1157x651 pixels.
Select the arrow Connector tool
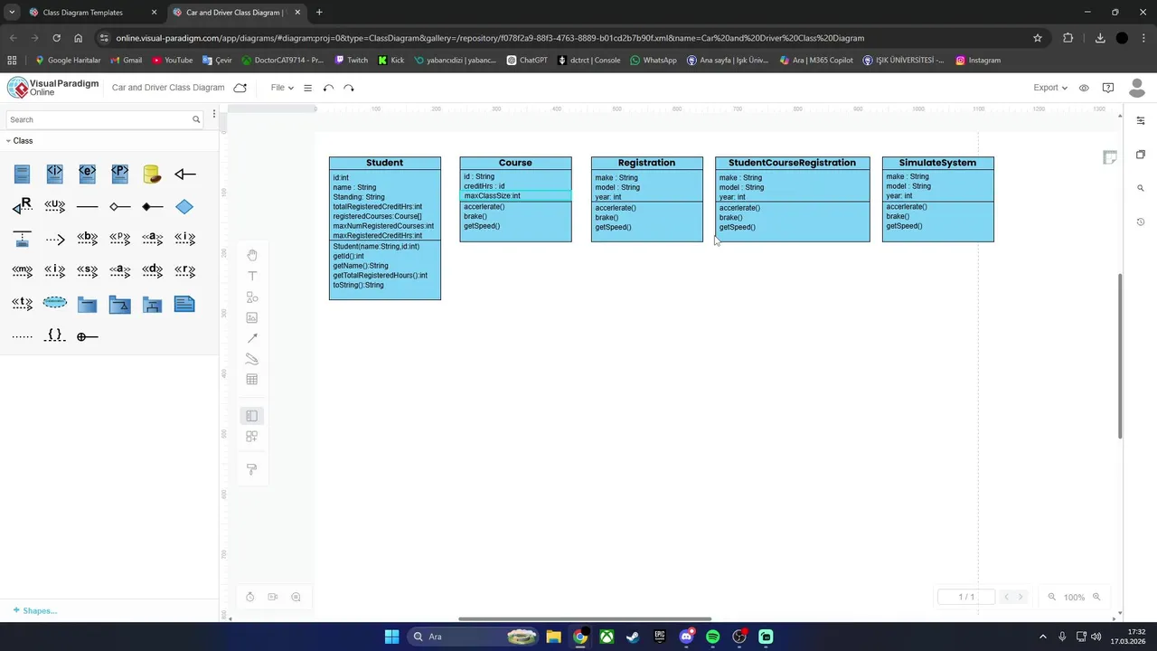pos(252,338)
